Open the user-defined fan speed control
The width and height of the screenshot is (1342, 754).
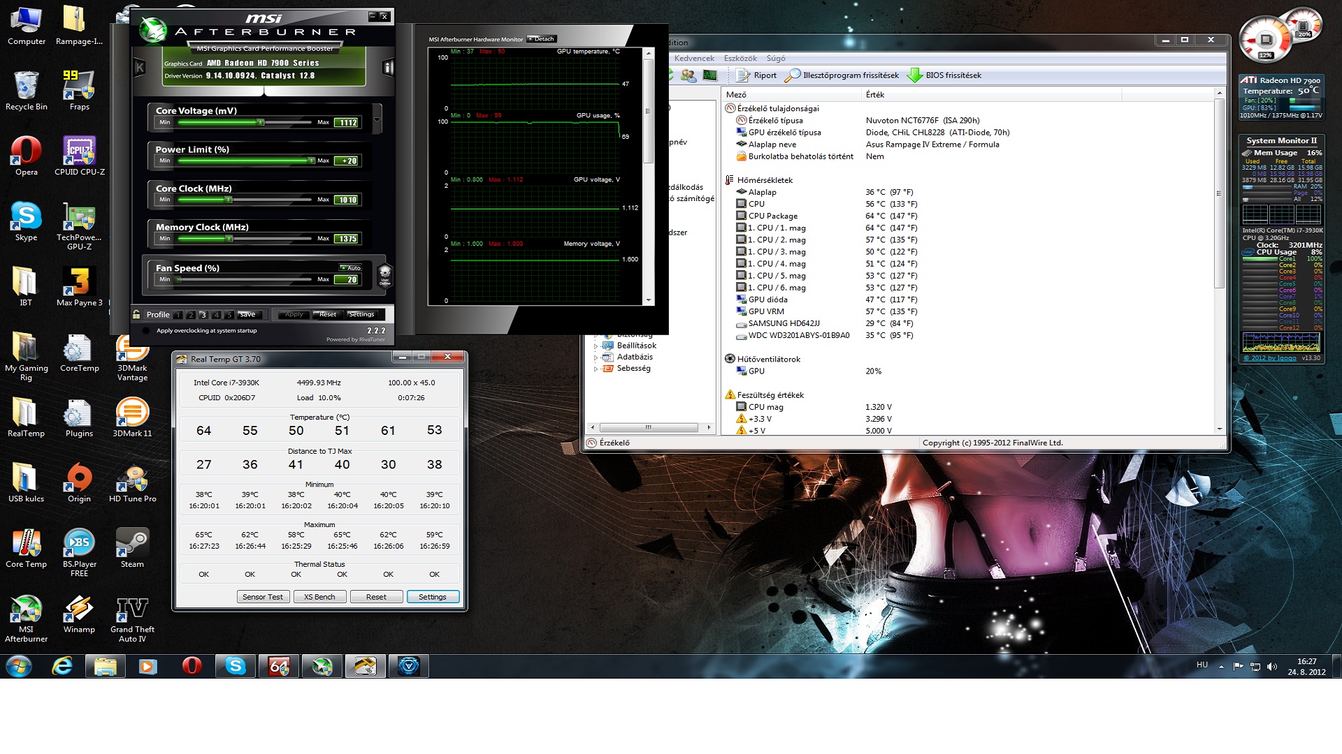tap(384, 274)
